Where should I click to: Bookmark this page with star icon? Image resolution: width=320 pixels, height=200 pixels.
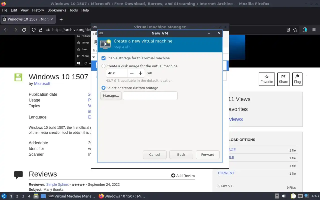tap(295, 30)
